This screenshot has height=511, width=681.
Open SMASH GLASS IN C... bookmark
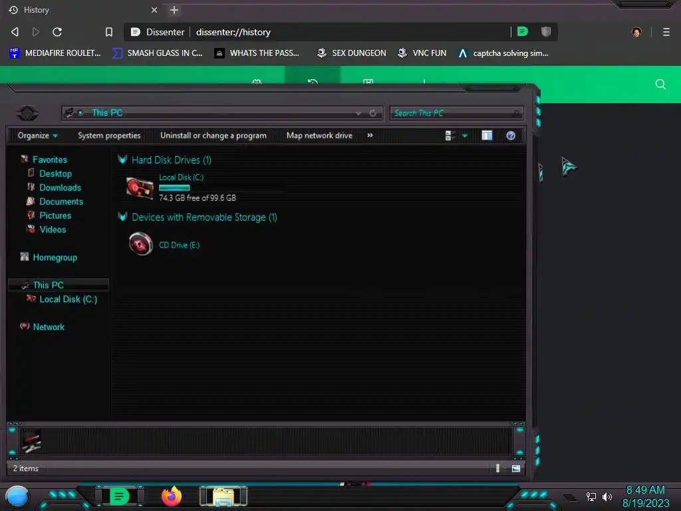pos(157,53)
